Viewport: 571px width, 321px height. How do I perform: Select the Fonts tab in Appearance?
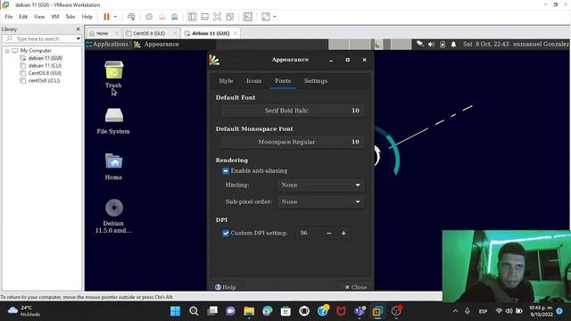coord(283,81)
